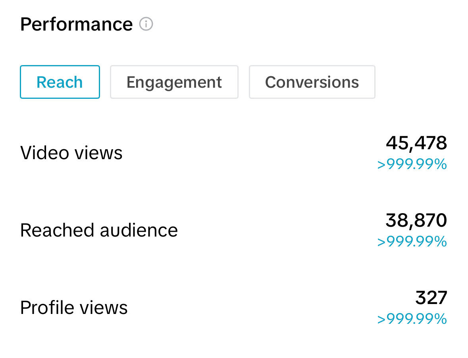Viewport: 468px width, 358px height.
Task: Click the info icon beside Performance
Action: 146,24
